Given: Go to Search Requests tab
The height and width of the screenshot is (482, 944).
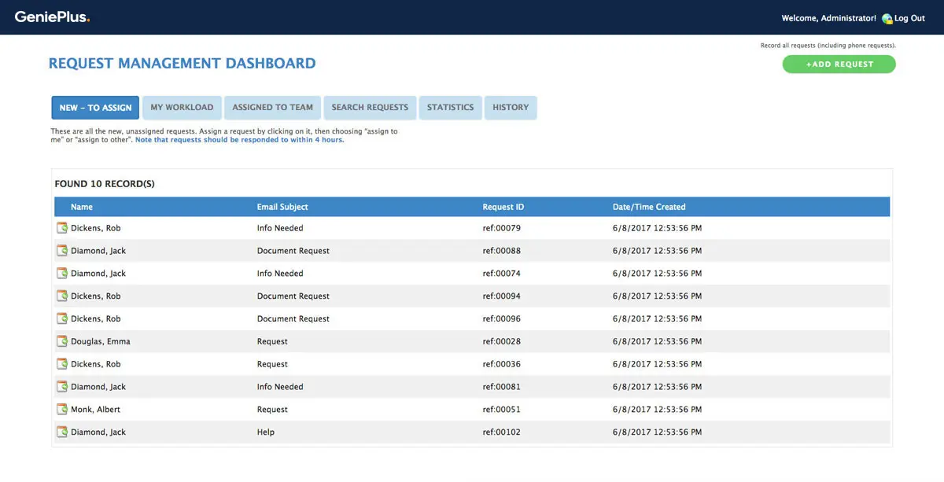Looking at the screenshot, I should click(x=370, y=108).
